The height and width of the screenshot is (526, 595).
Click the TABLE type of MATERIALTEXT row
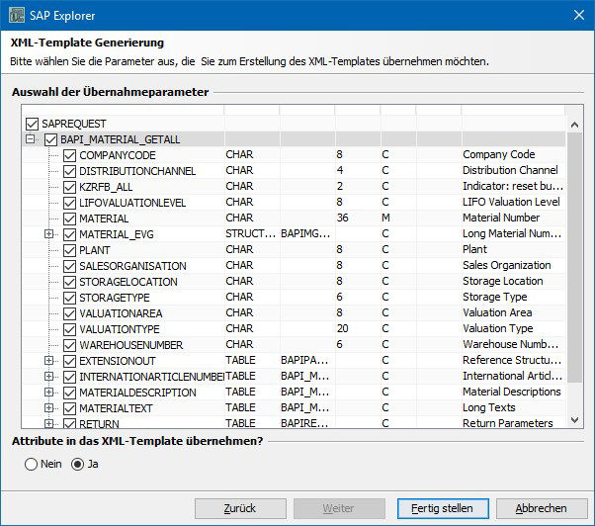point(240,408)
